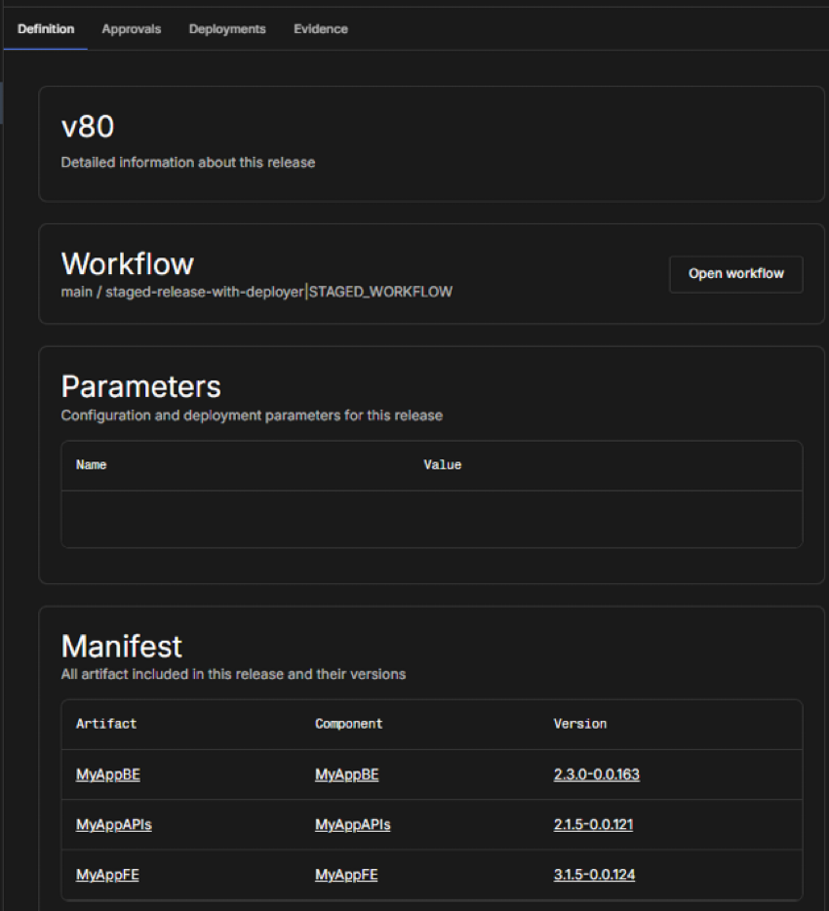This screenshot has width=829, height=911.
Task: Open version 2.1.5-0.0.121 link
Action: pos(593,825)
